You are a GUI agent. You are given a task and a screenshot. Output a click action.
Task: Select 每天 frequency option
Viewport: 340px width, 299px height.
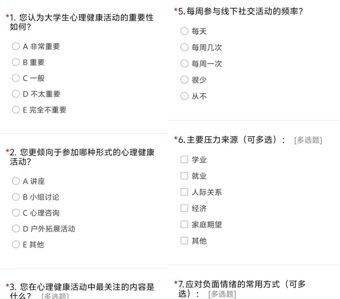pyautogui.click(x=184, y=31)
